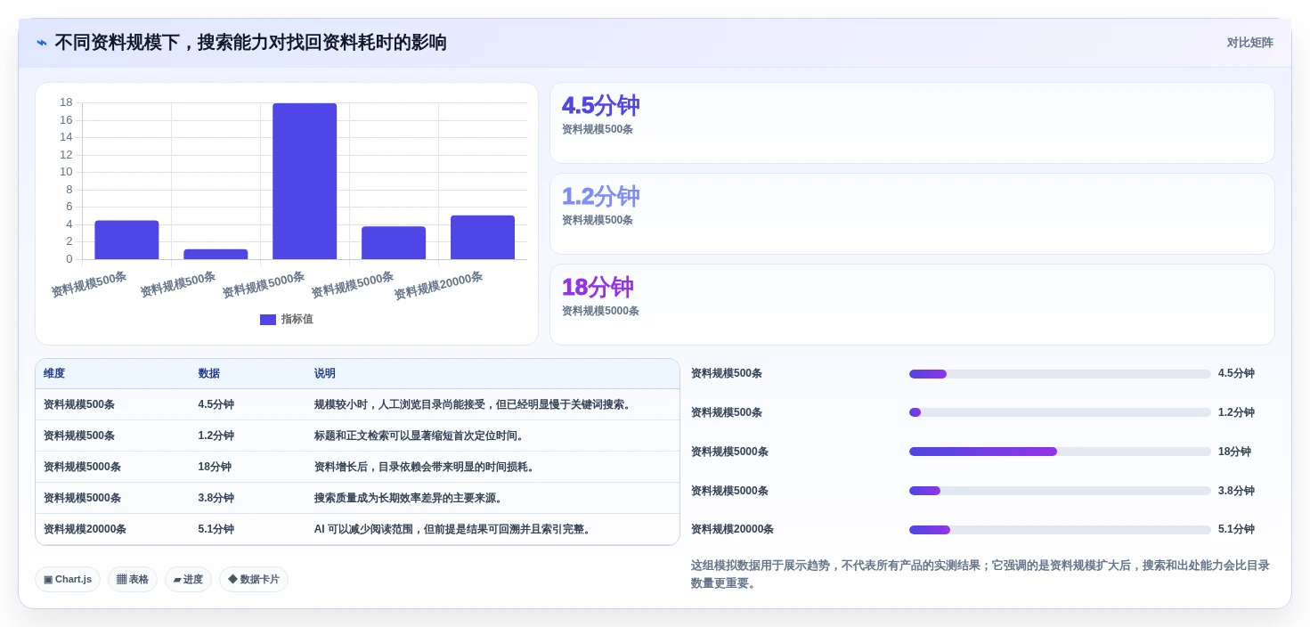Click the 4.5分钟 cell in the table
This screenshot has height=627, width=1310.
[216, 404]
